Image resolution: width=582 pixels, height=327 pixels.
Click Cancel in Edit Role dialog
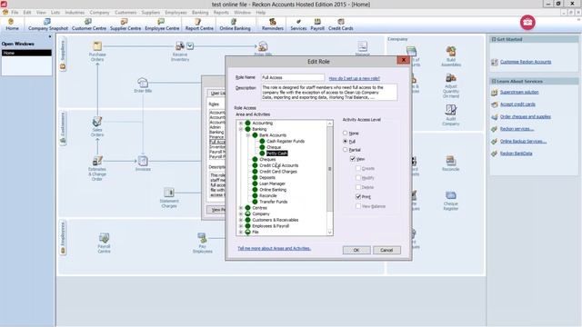tap(386, 250)
